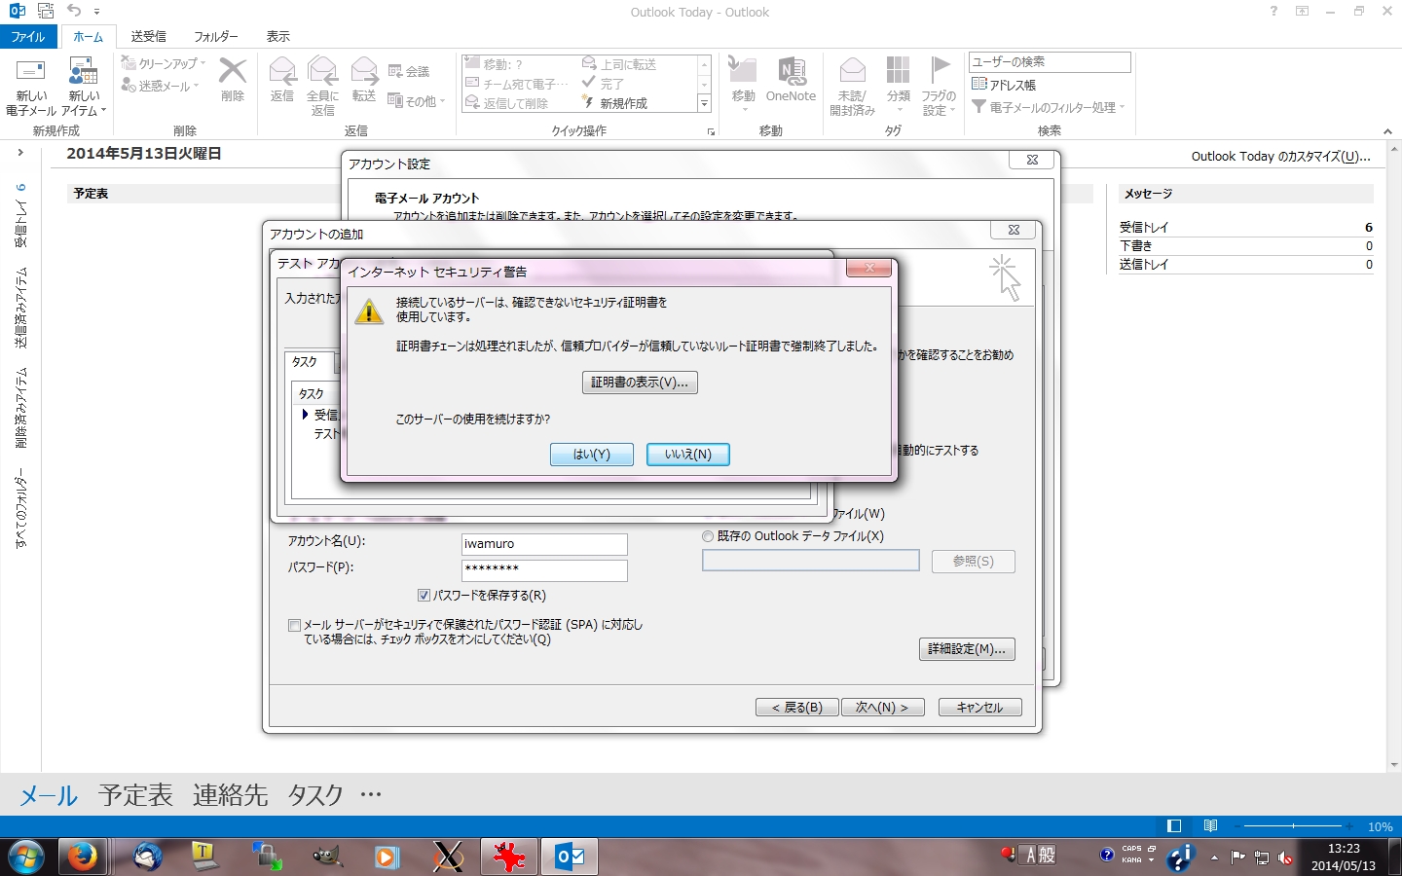Click Unread/Read (未読/開封済み) envelope icon

click(x=852, y=71)
